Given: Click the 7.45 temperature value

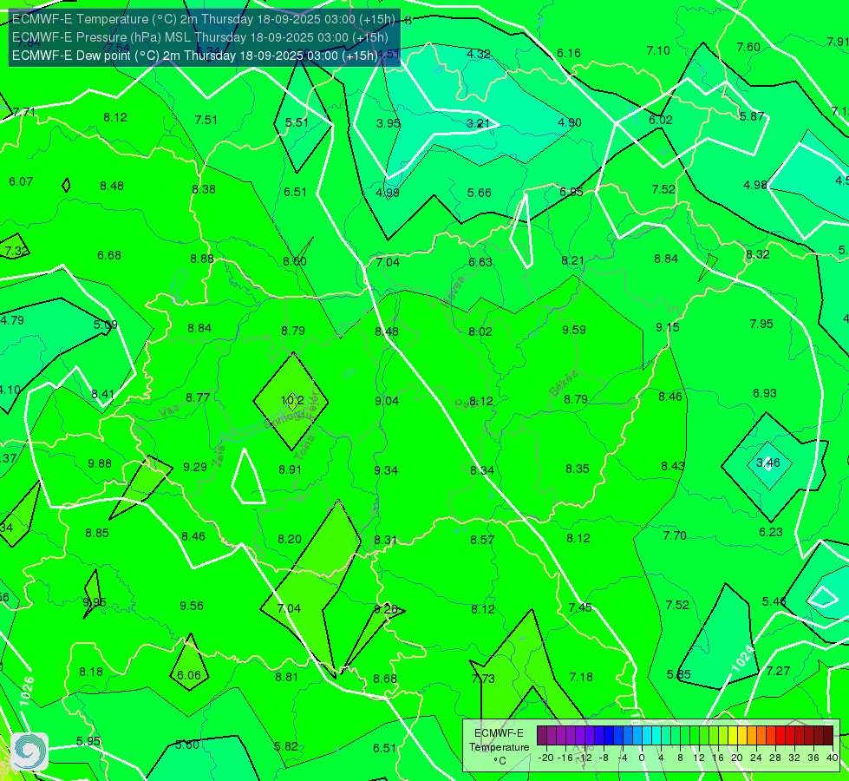Looking at the screenshot, I should (x=580, y=607).
